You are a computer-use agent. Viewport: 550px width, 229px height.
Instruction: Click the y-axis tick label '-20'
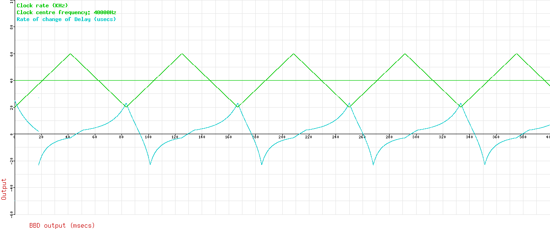click(x=11, y=161)
